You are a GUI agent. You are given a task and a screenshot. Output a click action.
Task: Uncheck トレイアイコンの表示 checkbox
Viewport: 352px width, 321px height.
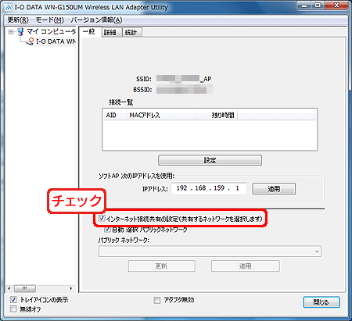point(13,300)
